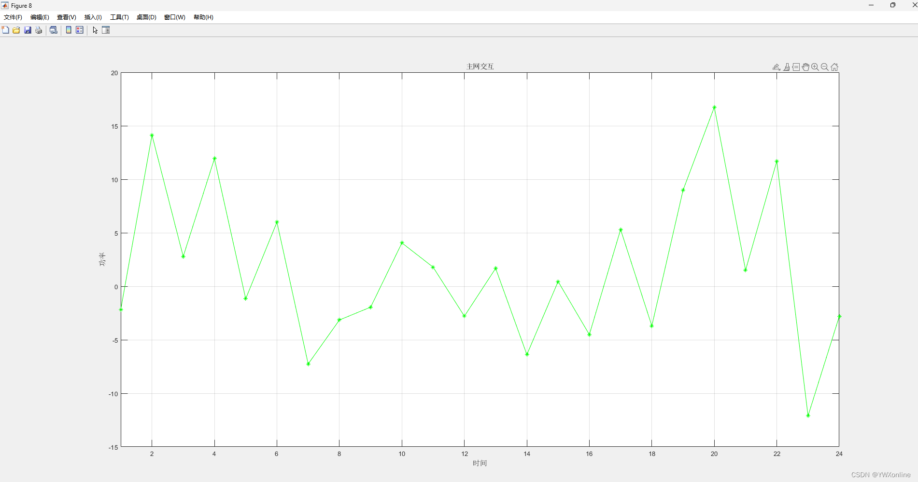This screenshot has height=482, width=918.
Task: Select the edit plot arrow tool
Action: [x=95, y=30]
